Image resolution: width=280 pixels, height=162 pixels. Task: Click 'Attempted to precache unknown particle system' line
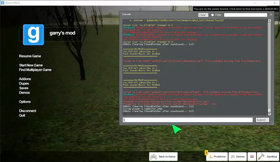coord(166,102)
